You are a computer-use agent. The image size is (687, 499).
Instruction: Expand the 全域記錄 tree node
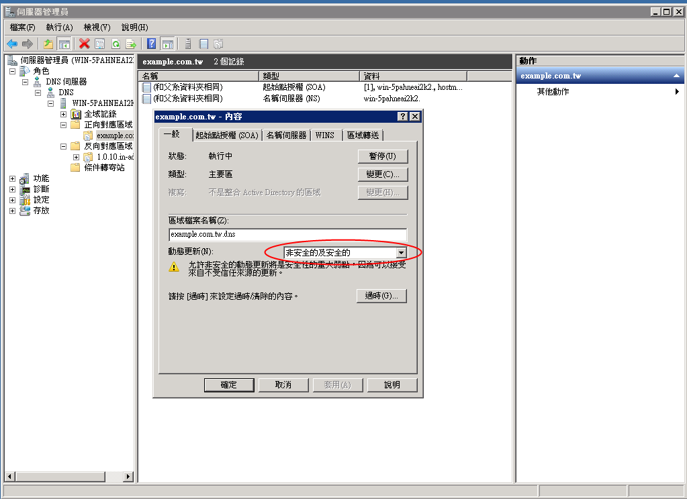click(64, 113)
